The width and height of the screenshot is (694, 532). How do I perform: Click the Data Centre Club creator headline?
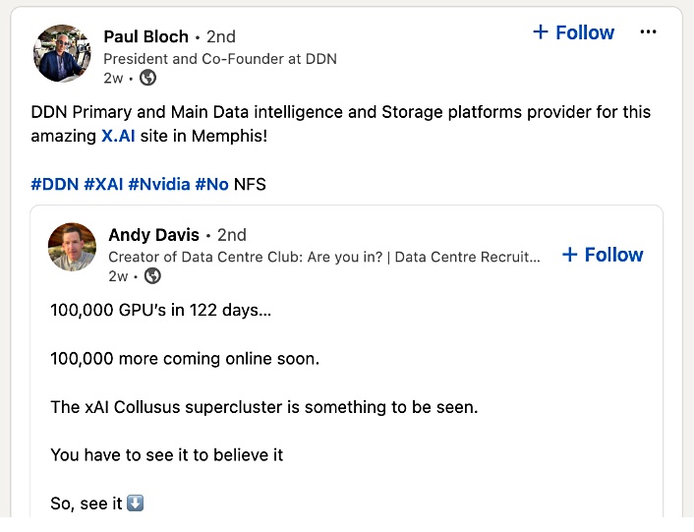(x=324, y=257)
